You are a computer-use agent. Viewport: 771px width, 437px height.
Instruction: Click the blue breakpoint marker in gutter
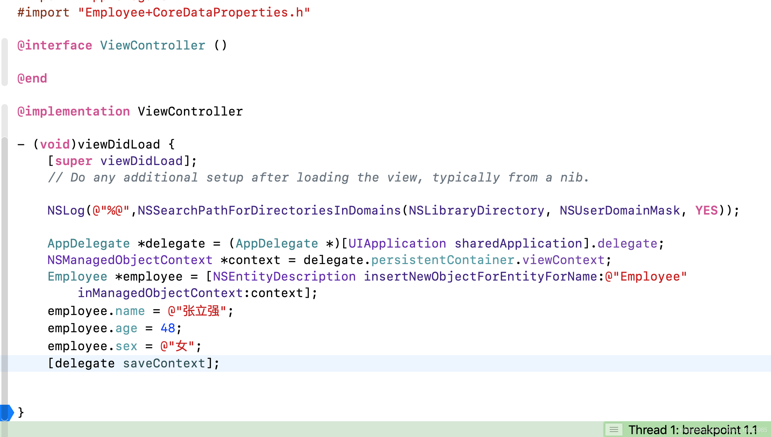(7, 412)
